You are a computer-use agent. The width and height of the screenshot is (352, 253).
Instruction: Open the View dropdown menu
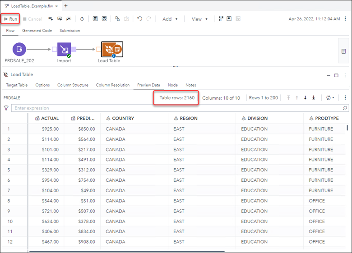click(199, 19)
